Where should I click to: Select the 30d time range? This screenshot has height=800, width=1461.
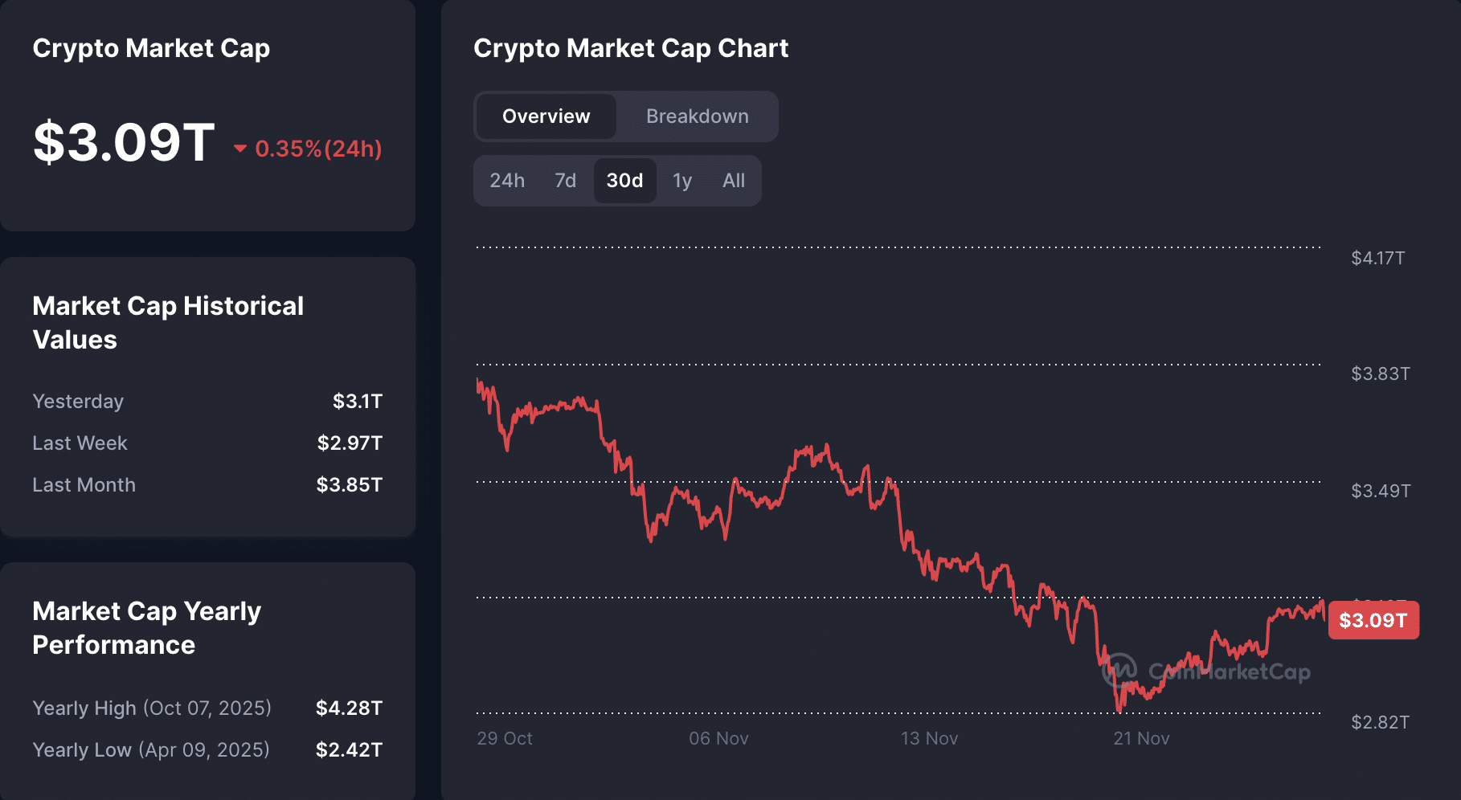(x=624, y=181)
